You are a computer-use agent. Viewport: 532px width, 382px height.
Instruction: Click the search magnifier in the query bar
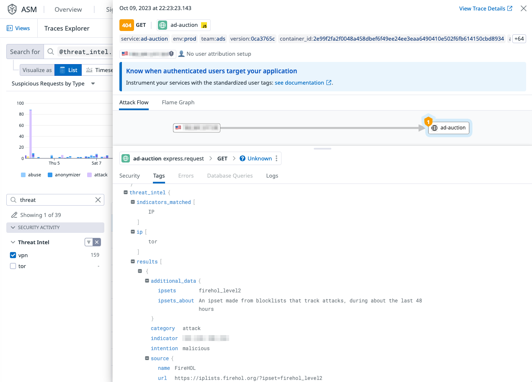tap(51, 52)
